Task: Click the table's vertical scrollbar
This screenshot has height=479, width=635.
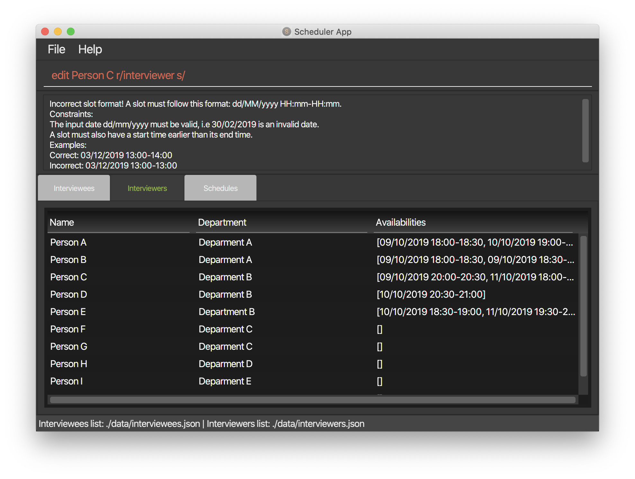Action: 583,306
